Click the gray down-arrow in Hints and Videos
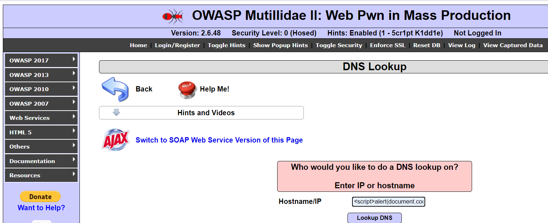Viewport: 548px width, 223px height. [x=116, y=112]
